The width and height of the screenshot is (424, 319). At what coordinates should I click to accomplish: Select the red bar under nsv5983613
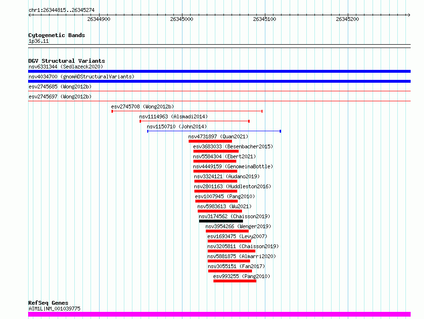point(220,211)
